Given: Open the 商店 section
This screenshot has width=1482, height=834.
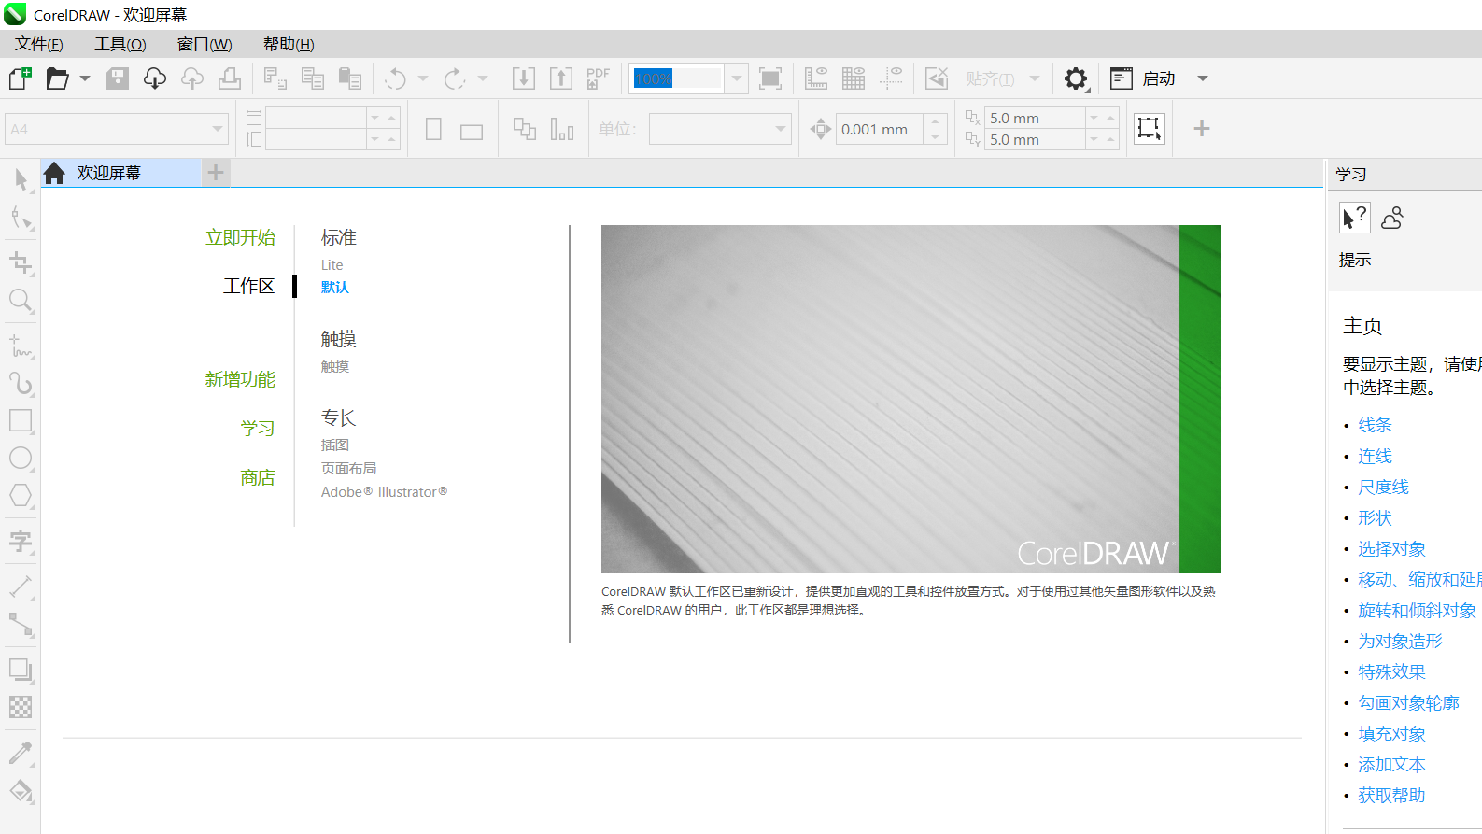Looking at the screenshot, I should tap(258, 477).
